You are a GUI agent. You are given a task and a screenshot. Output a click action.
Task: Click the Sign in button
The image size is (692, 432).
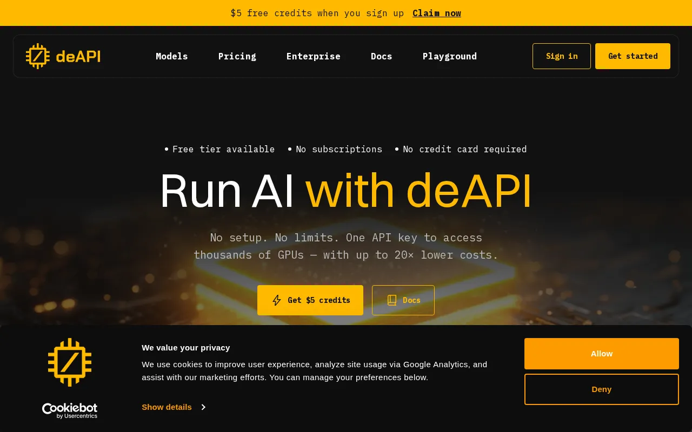[562, 56]
